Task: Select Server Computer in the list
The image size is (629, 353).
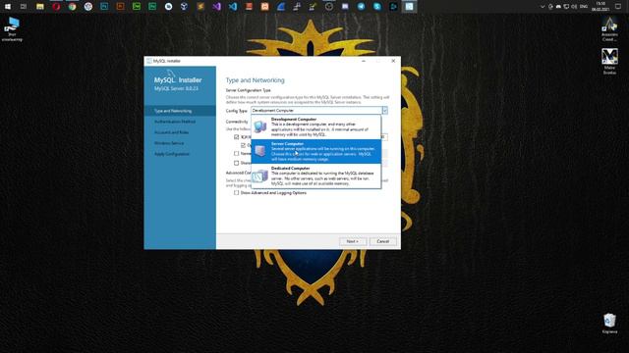Action: 316,151
